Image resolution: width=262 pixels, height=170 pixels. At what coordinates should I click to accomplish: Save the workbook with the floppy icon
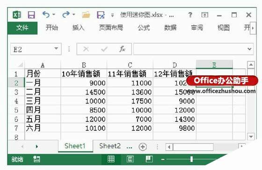pyautogui.click(x=31, y=15)
